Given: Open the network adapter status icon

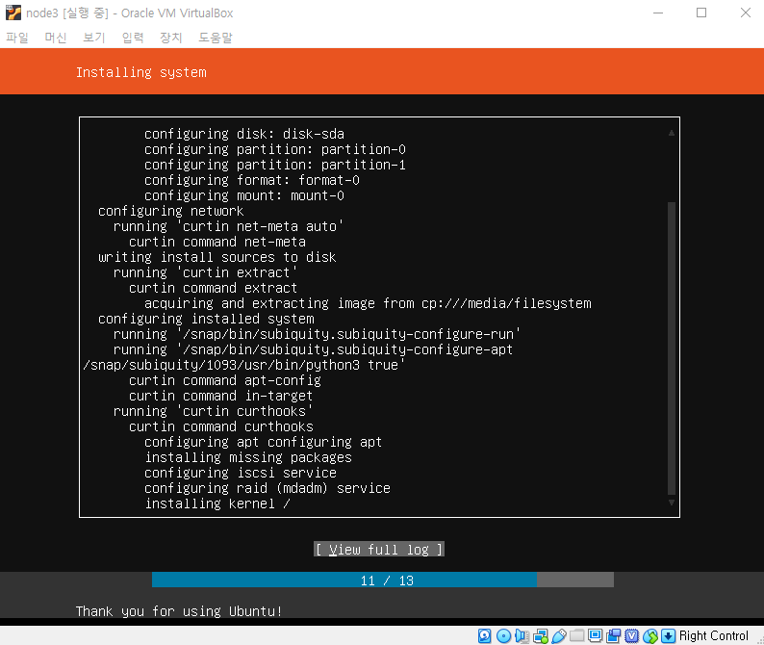Looking at the screenshot, I should (541, 635).
